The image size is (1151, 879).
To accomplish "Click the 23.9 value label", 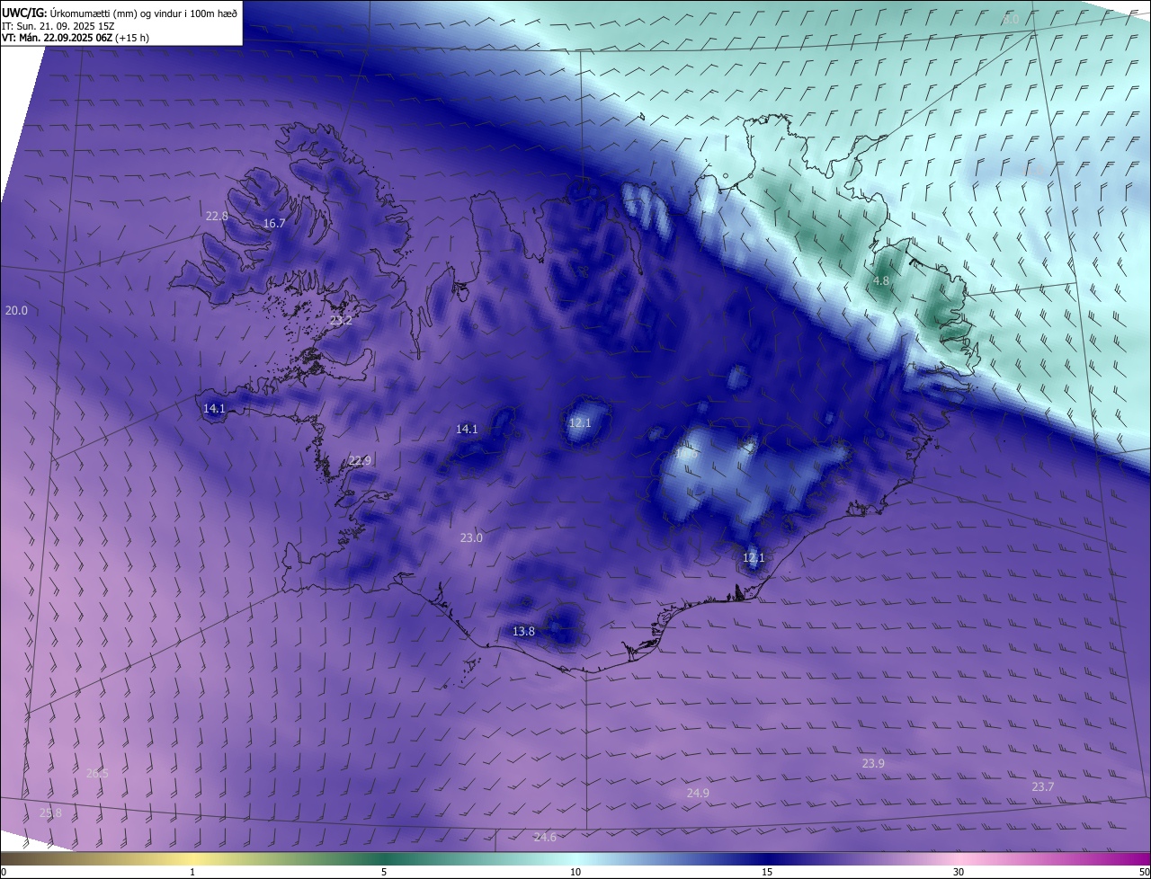I will (873, 764).
